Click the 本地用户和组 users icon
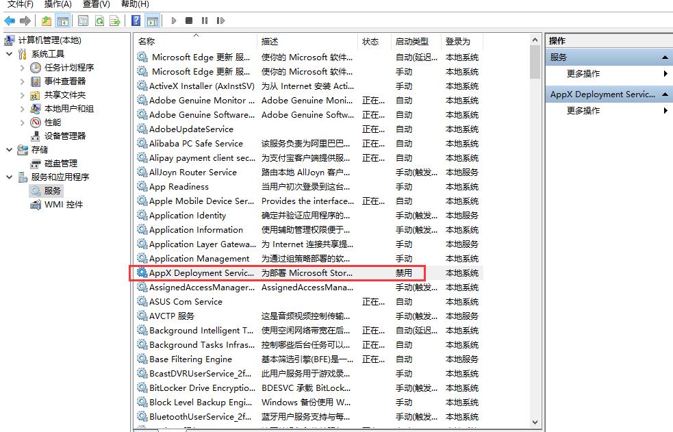This screenshot has width=673, height=432. coord(36,109)
